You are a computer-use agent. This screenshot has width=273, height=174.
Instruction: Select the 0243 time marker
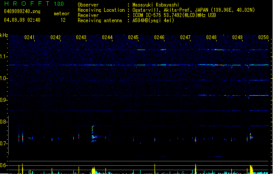(81, 38)
